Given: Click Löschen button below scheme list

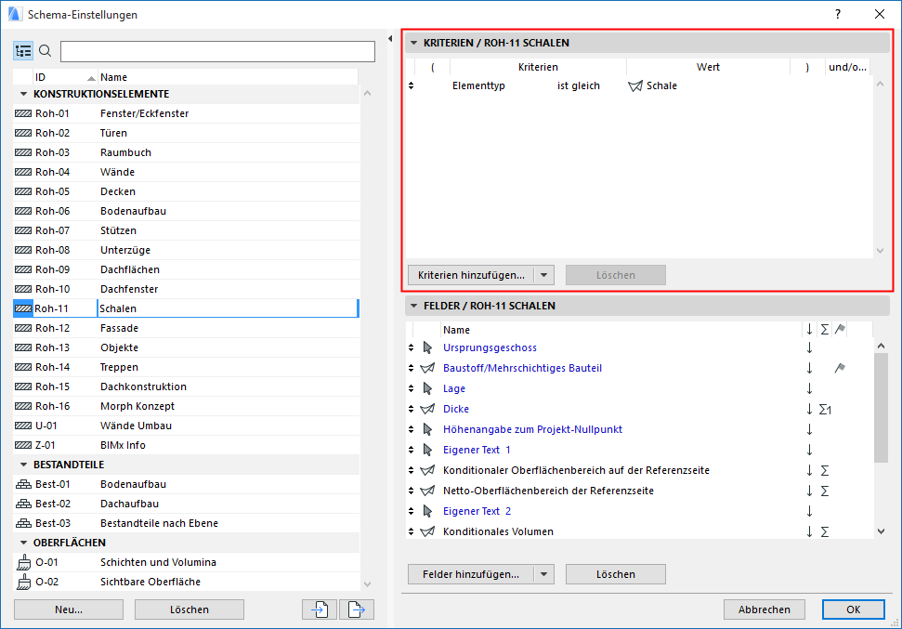Looking at the screenshot, I should coord(190,609).
